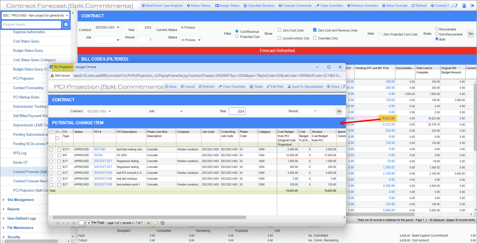Select the Projected Cost filter radio button
This screenshot has width=477, height=244.
237,37
